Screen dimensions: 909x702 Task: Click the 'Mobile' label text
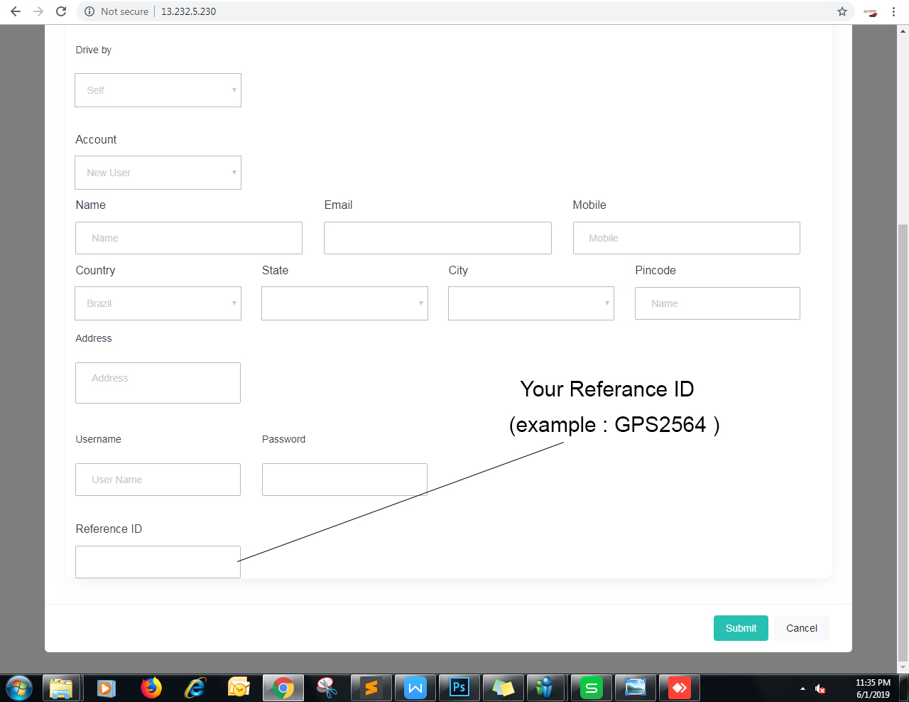pos(589,205)
